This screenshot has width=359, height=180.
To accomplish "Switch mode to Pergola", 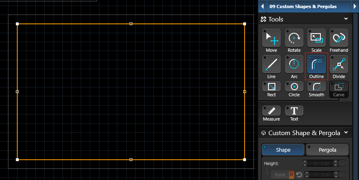I will 327,150.
